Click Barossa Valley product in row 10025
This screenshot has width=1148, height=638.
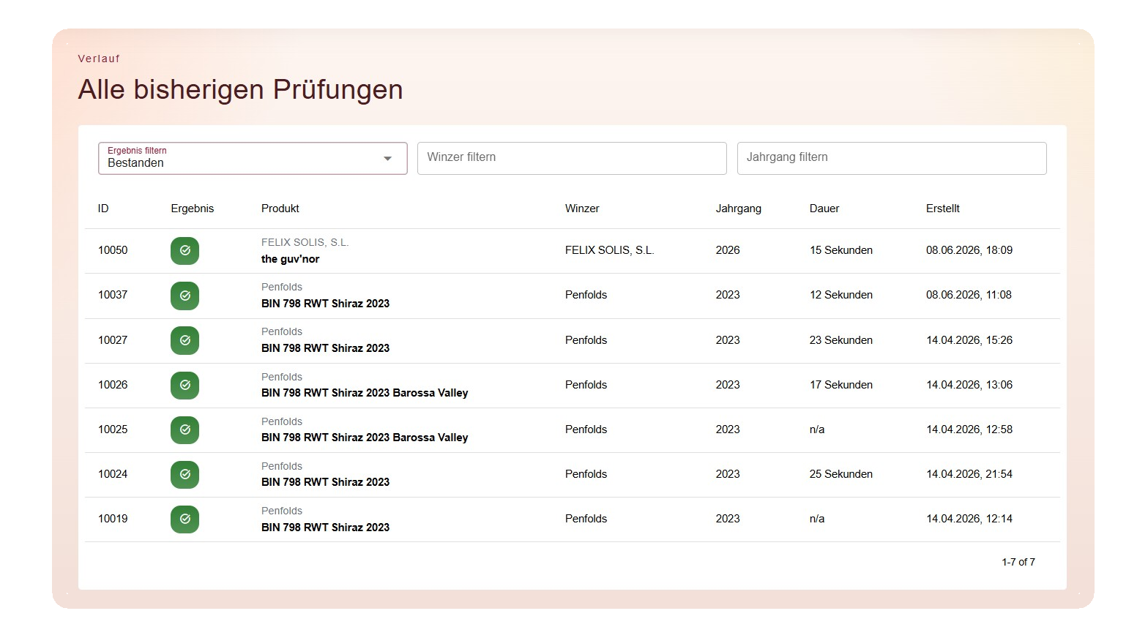tap(365, 438)
